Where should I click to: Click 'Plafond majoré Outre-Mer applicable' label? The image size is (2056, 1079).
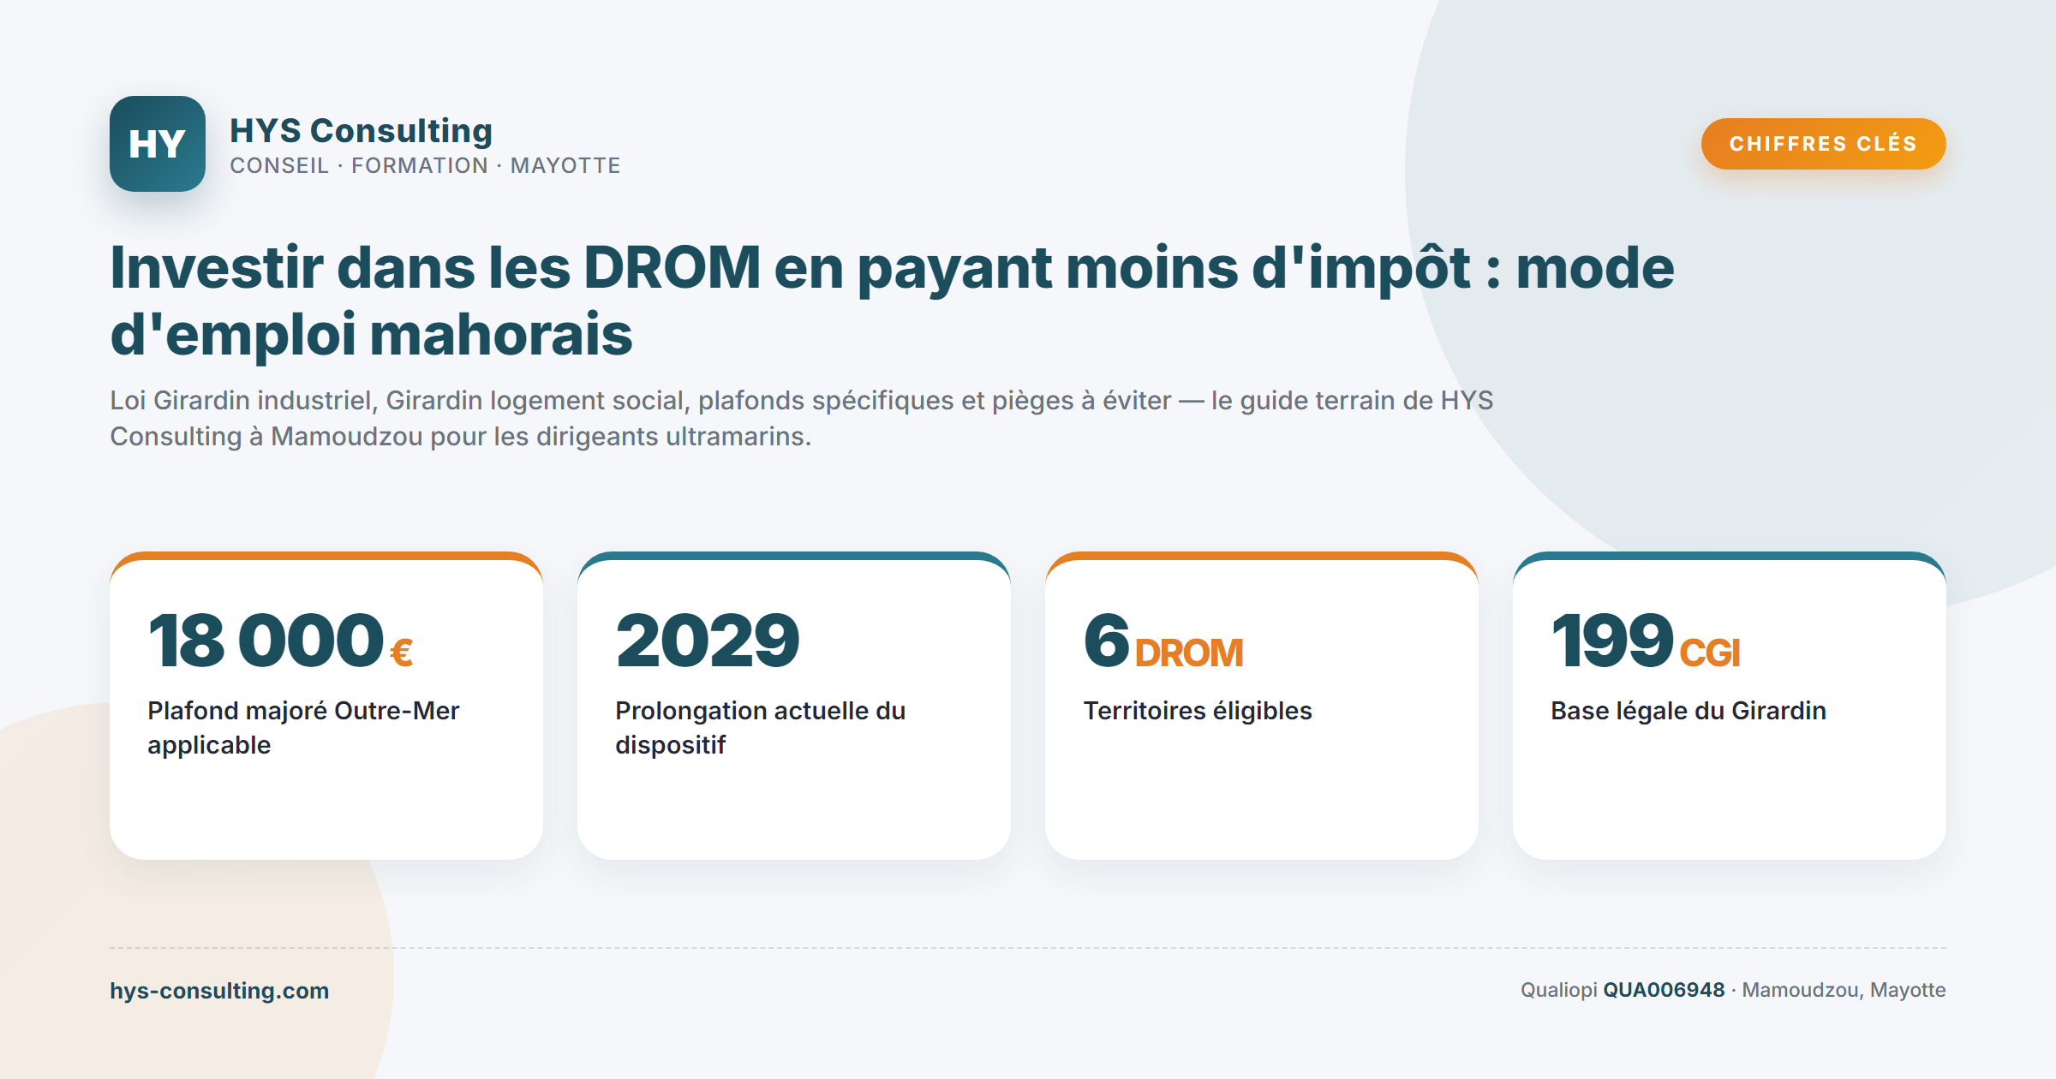303,727
